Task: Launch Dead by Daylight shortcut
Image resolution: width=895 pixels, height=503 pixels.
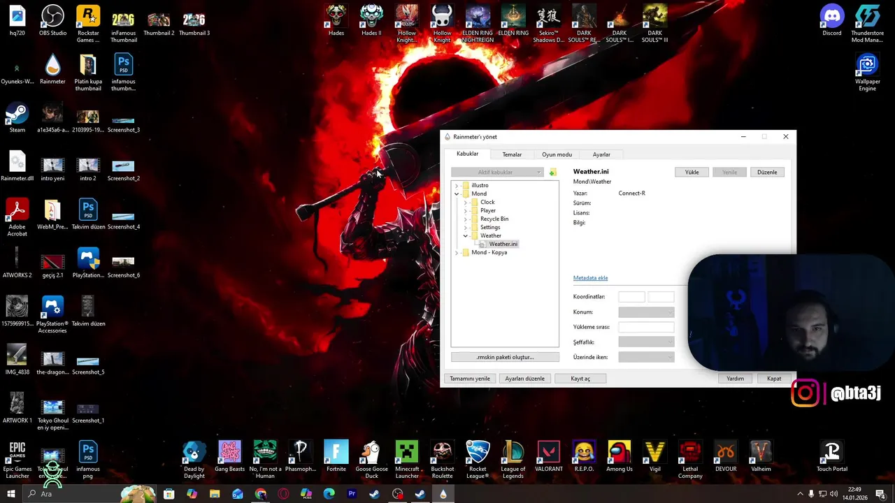Action: click(194, 460)
